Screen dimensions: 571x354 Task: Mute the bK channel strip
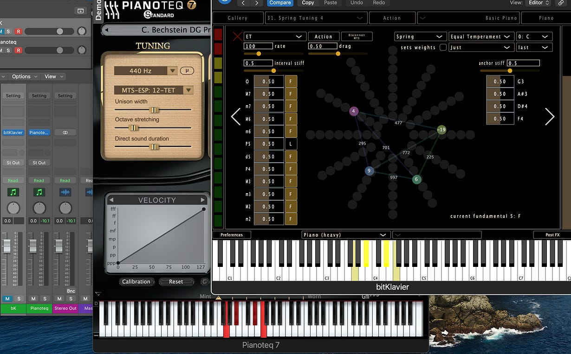7,299
